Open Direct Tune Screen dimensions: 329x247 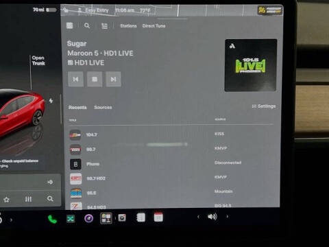point(154,26)
